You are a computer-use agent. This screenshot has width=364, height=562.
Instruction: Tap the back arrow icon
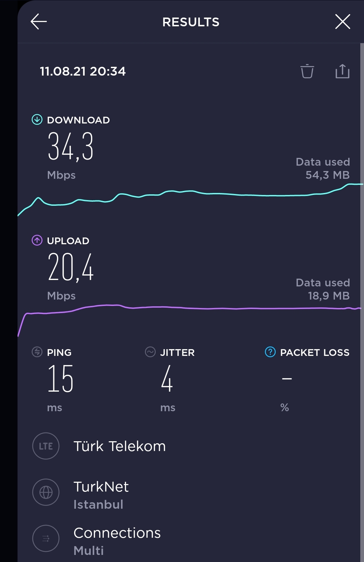pyautogui.click(x=39, y=22)
